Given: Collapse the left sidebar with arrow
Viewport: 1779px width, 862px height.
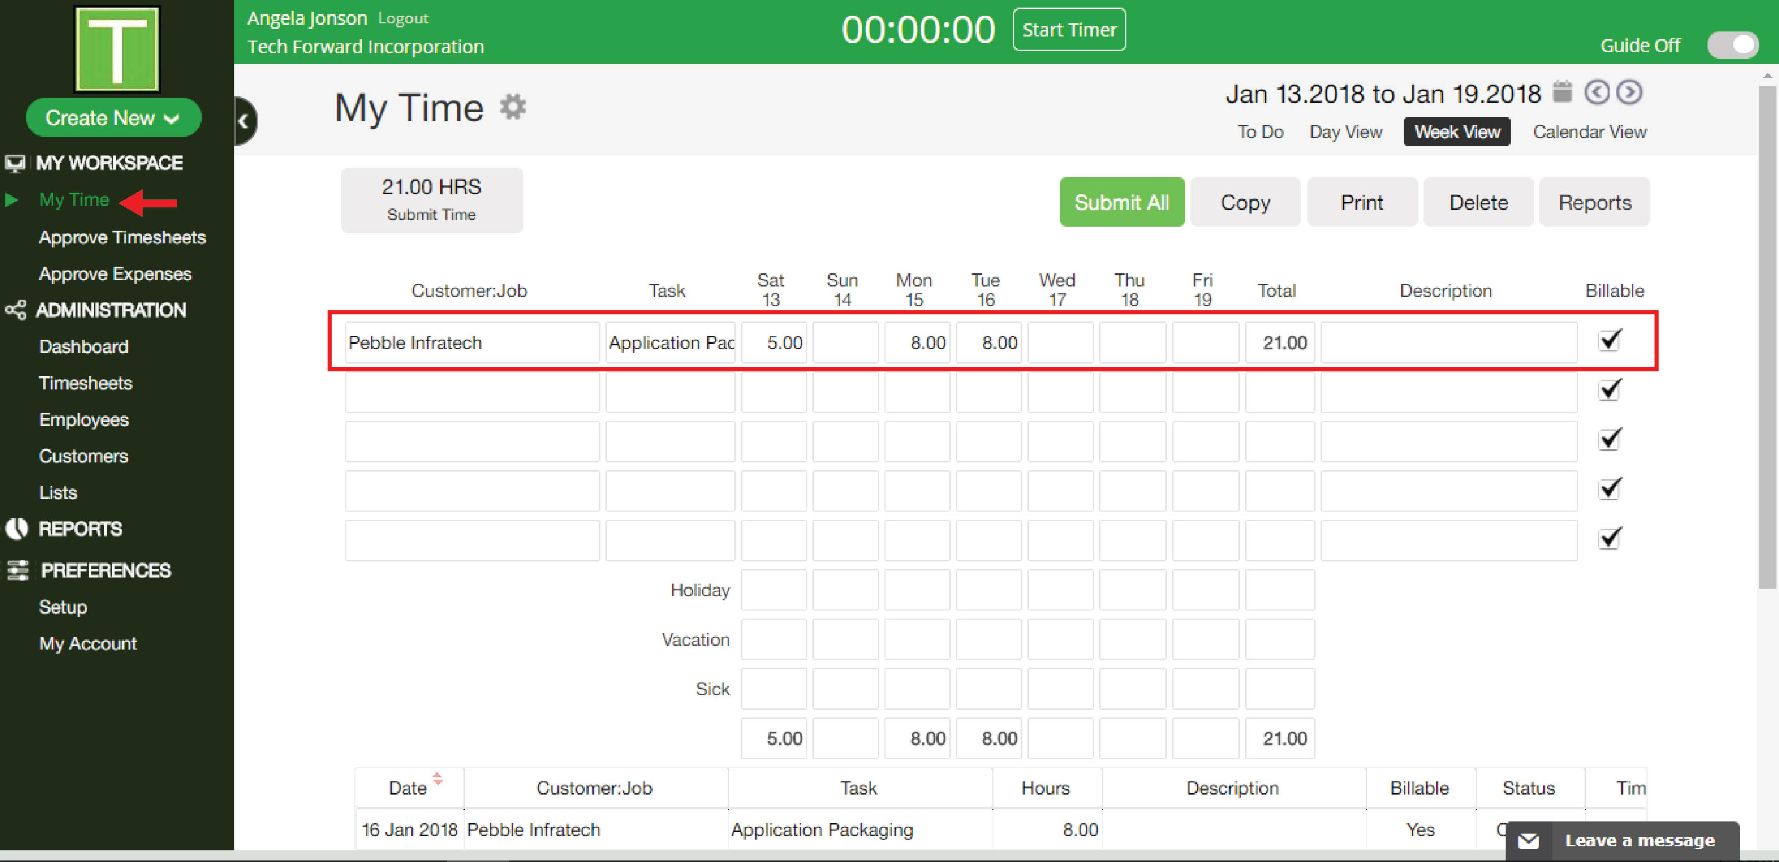Looking at the screenshot, I should (x=244, y=122).
